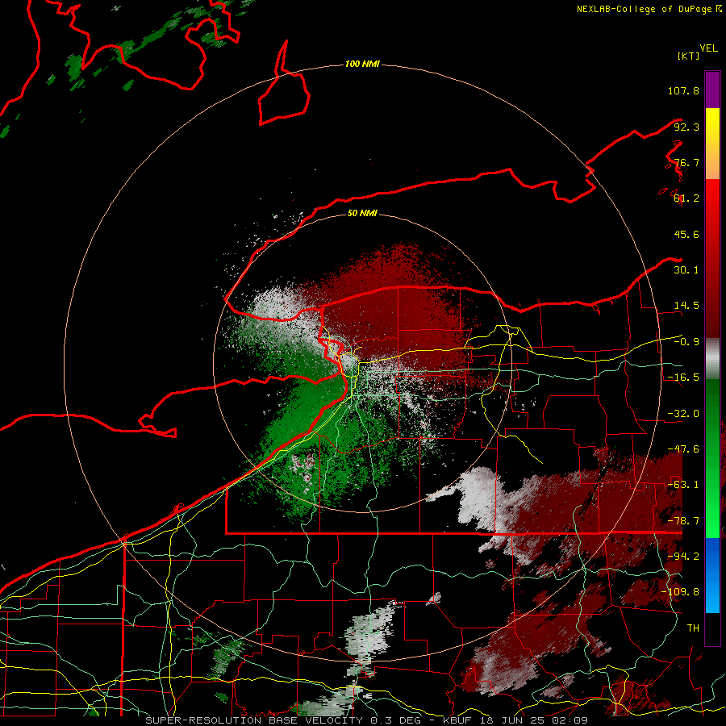
Task: Click the purple top segment of color bar
Action: pos(712,90)
